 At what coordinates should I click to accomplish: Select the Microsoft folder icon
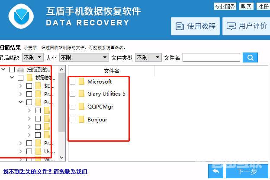(x=81, y=81)
